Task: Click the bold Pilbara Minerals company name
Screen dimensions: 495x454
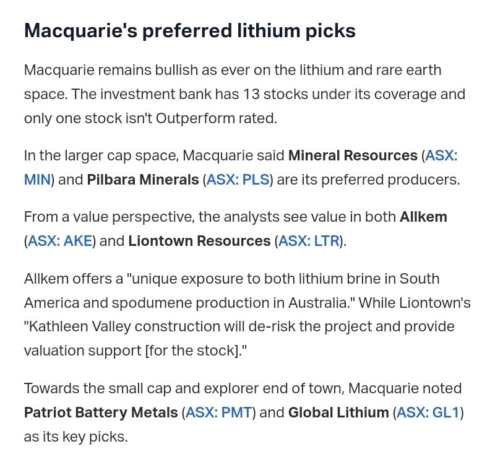Action: [143, 180]
